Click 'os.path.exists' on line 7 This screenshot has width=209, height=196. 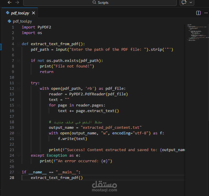click(x=62, y=61)
